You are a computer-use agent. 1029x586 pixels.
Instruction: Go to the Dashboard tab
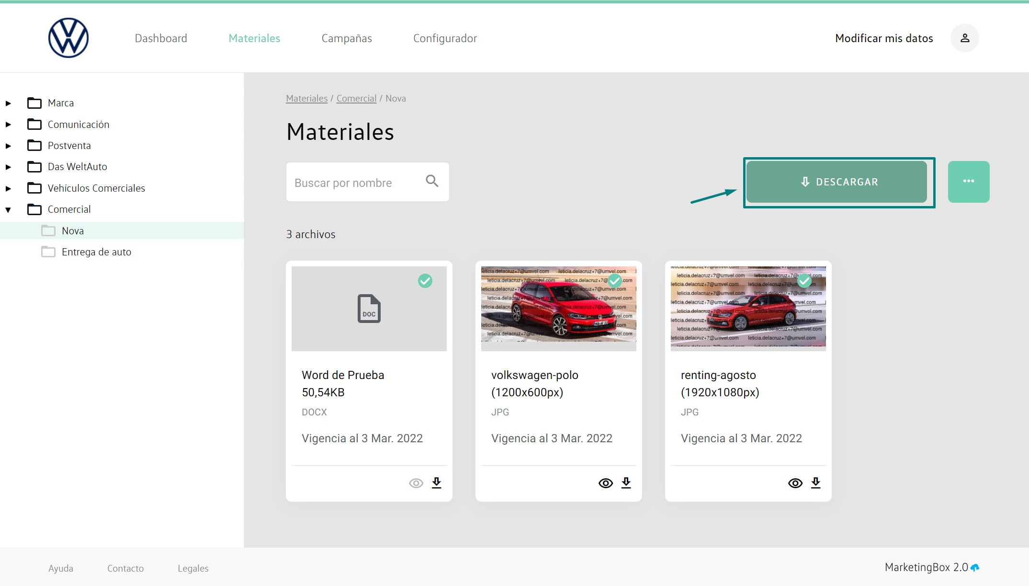click(x=161, y=38)
